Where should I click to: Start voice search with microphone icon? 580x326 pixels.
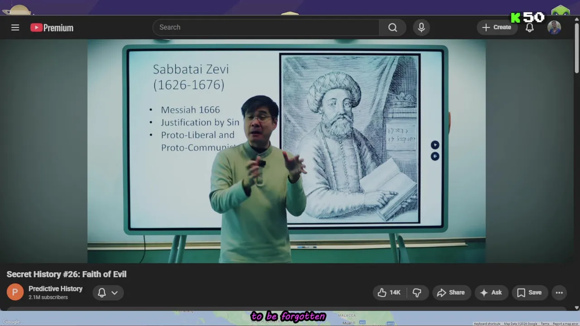(x=421, y=27)
